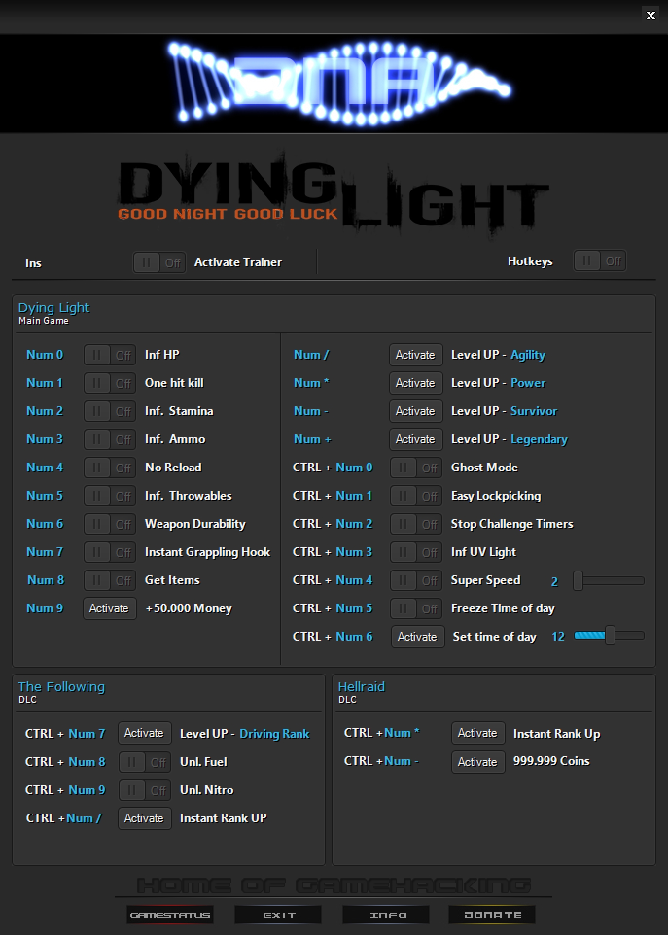
Task: Click the 'Driving Rank' blue text
Action: point(275,734)
